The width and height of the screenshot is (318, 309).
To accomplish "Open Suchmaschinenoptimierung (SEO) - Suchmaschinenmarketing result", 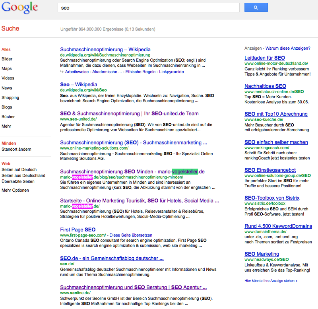I will tap(134, 143).
